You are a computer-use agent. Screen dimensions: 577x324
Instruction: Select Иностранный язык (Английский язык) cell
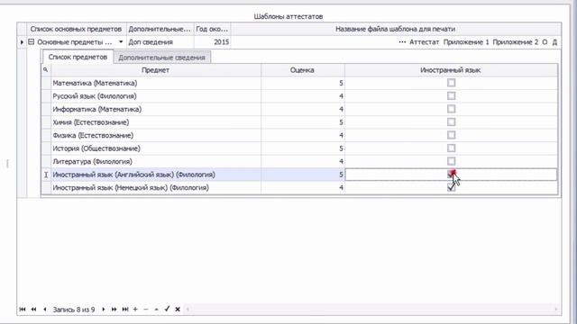[x=156, y=175]
